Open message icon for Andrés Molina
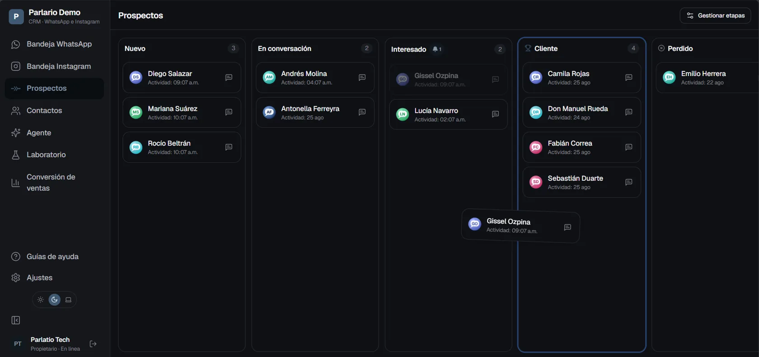Image resolution: width=759 pixels, height=357 pixels. 362,78
